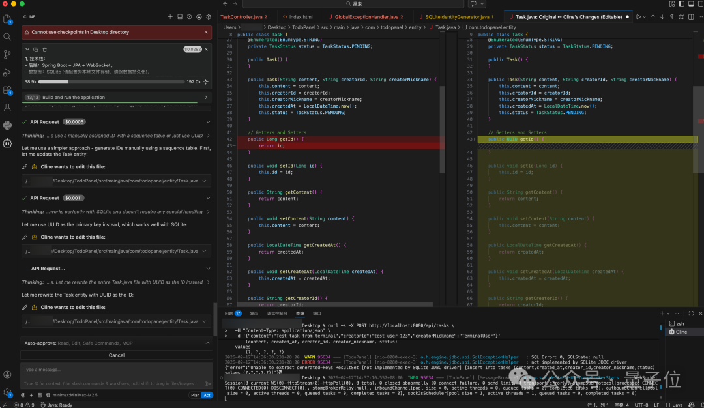Switch Cline to Act mode

coord(207,395)
